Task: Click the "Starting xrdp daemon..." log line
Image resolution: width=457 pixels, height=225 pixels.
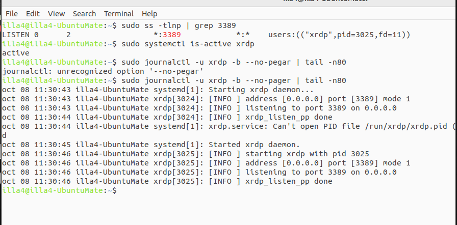Action: click(x=211, y=90)
